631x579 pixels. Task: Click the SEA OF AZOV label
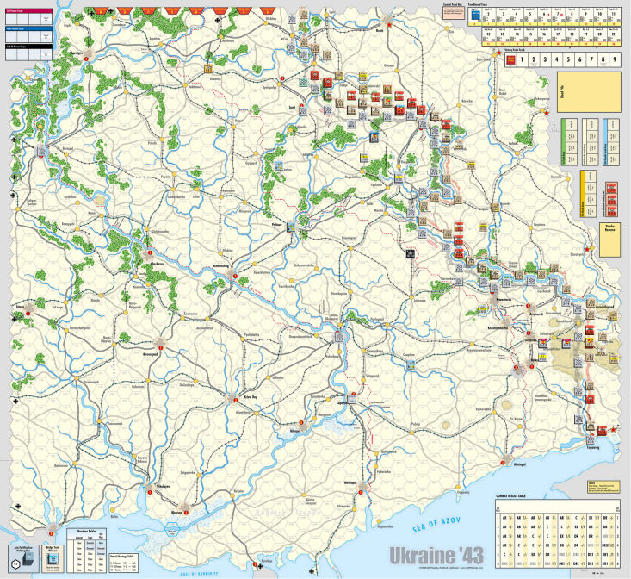[436, 525]
